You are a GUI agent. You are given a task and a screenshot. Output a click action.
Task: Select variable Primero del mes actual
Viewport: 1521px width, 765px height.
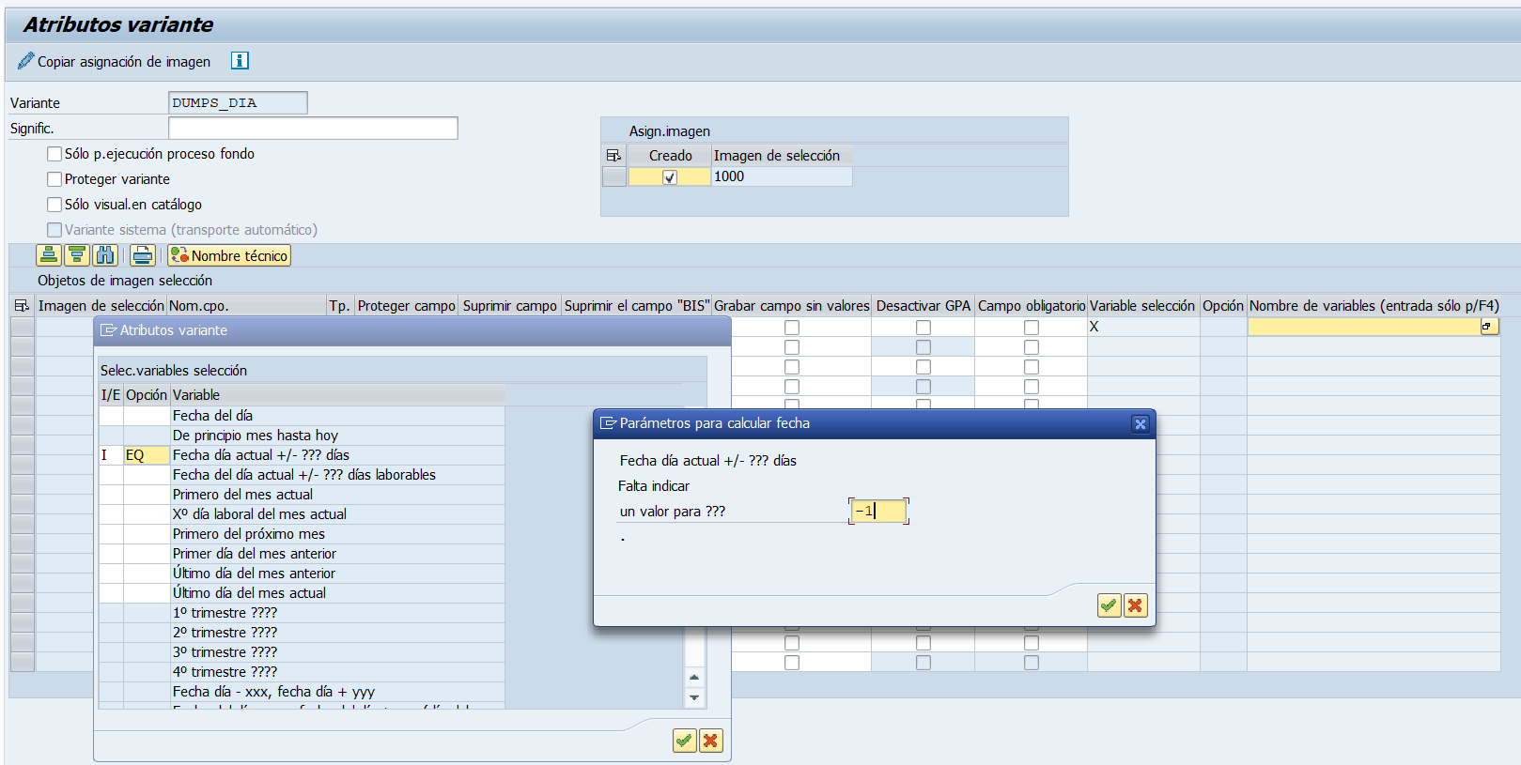(242, 495)
